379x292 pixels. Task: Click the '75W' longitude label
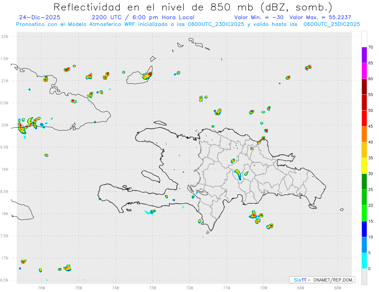pyautogui.click(x=79, y=288)
